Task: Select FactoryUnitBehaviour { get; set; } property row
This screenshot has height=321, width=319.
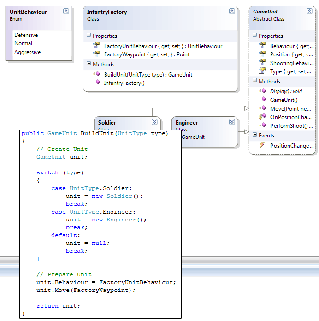Action: coord(163,46)
